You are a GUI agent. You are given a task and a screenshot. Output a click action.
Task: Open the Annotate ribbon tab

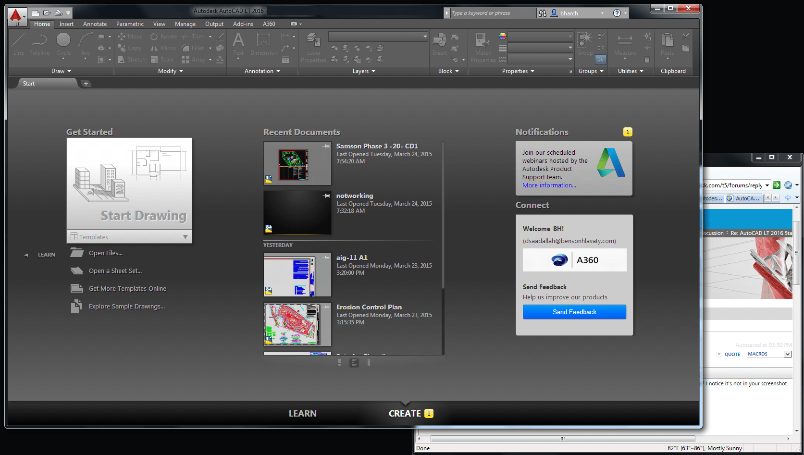(95, 24)
